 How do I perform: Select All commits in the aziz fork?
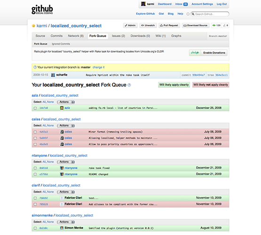click(44, 102)
